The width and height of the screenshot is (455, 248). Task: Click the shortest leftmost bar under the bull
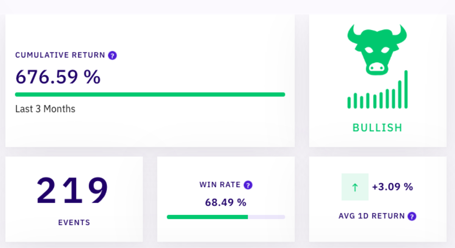pyautogui.click(x=349, y=103)
